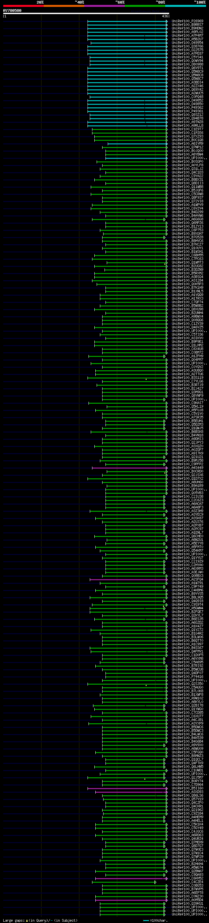This screenshot has height=923, width=209.
Task: Click the purple ~60% identity scale segment
Action: 105,6
